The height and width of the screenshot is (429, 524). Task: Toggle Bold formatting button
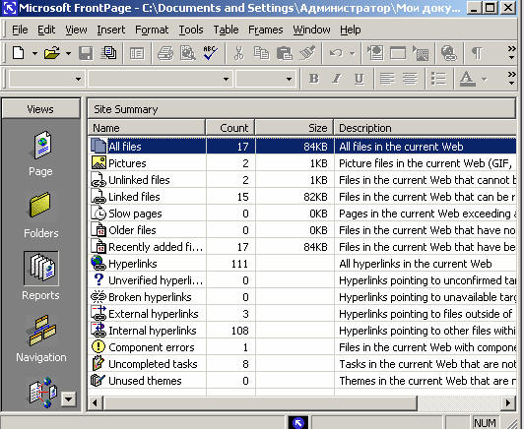[x=313, y=79]
